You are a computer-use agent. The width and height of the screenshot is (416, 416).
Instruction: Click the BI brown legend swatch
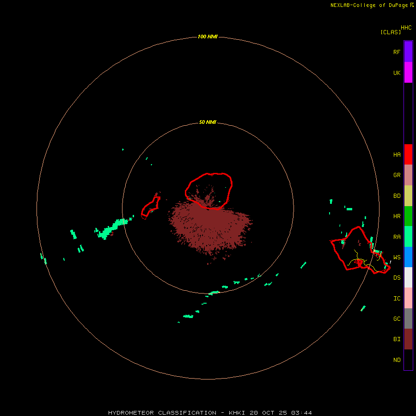(x=408, y=339)
